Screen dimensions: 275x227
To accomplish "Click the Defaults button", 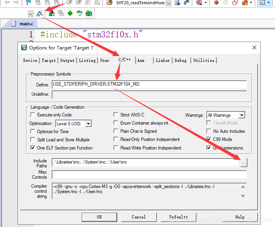I will 179,217.
